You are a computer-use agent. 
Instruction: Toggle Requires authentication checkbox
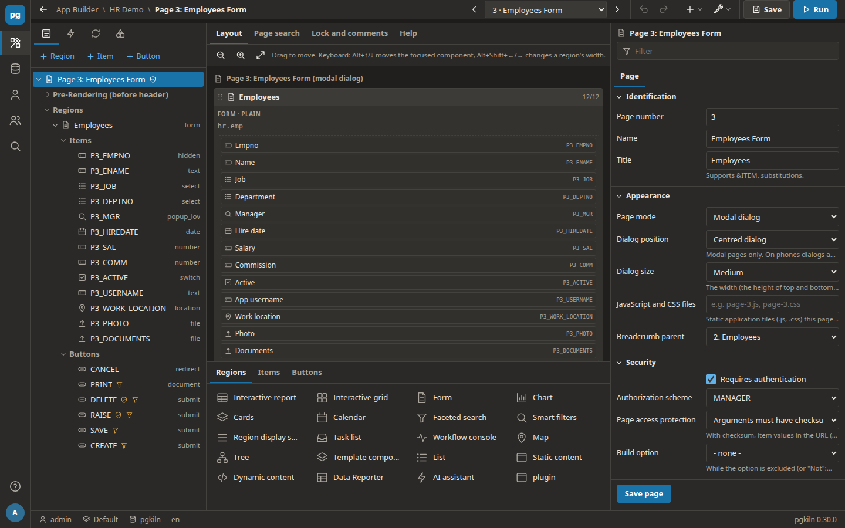[711, 380]
